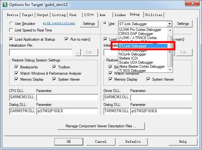The image size is (202, 150).
Task: Select J-LINK / J-TRACE Cortex option
Action: (x=138, y=38)
